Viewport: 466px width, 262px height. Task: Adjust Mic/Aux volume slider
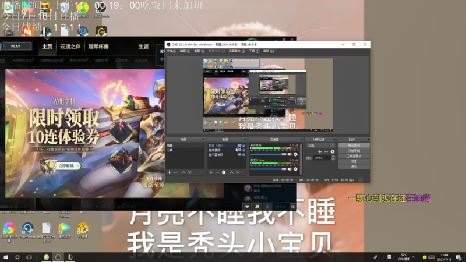(x=268, y=169)
